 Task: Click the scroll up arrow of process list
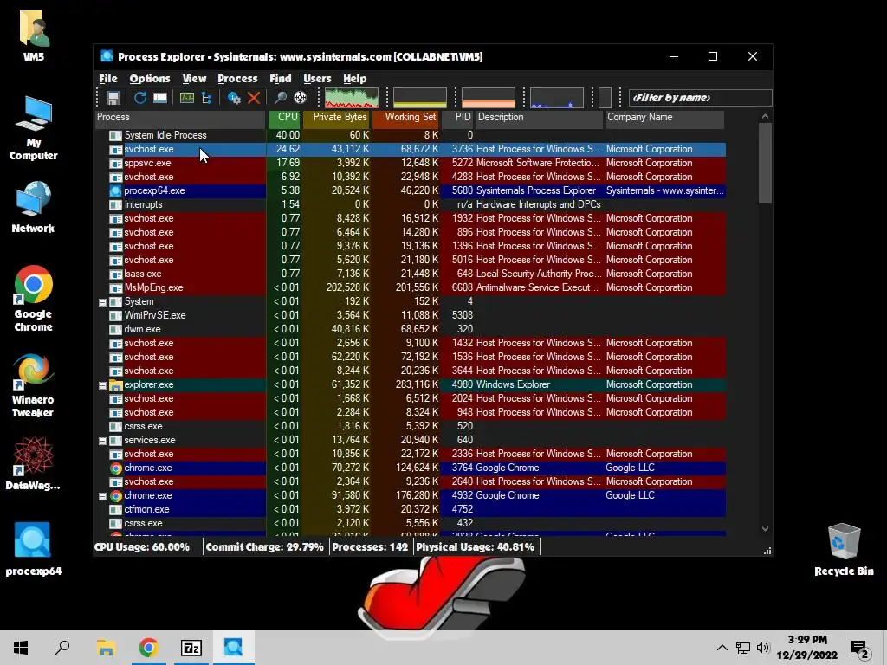click(x=765, y=117)
